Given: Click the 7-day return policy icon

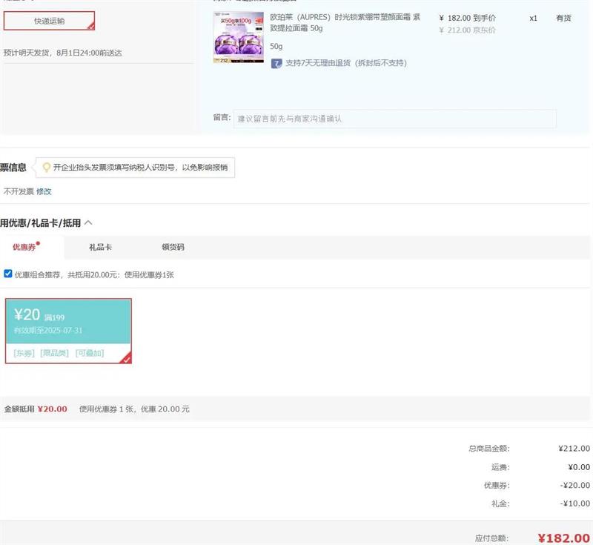Looking at the screenshot, I should pyautogui.click(x=276, y=63).
